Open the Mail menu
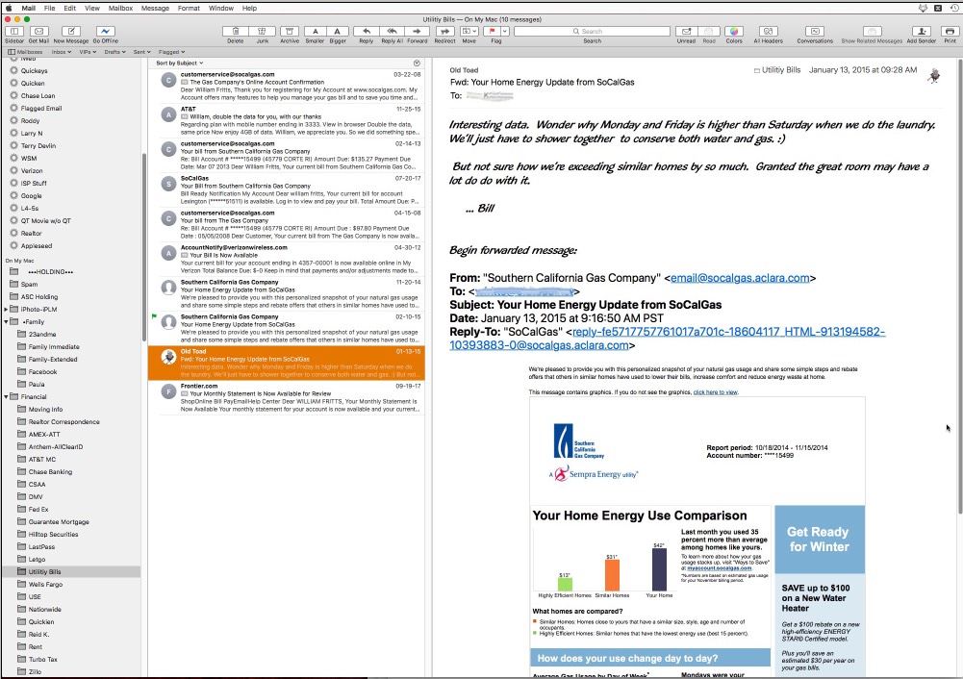The image size is (963, 679). coord(28,8)
